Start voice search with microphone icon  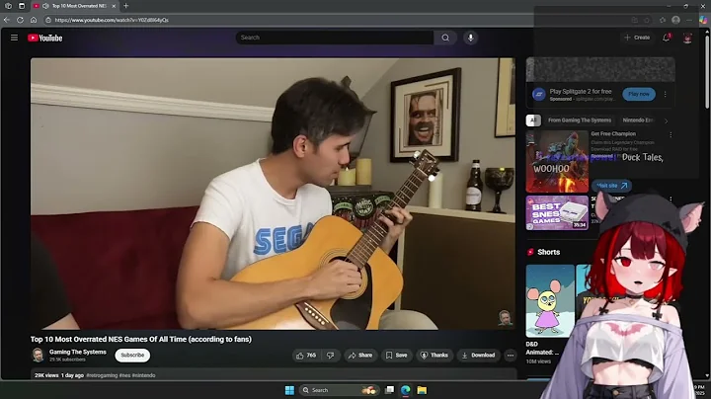click(471, 38)
